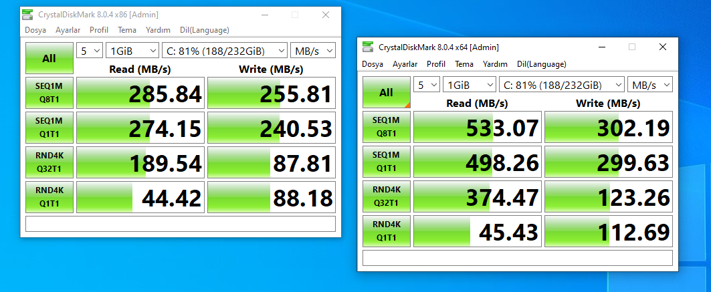
Task: Expand 1GiB test size dropdown in x64 window
Action: [470, 85]
